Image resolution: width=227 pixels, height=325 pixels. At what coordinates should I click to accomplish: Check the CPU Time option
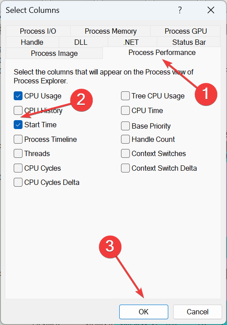click(x=125, y=110)
